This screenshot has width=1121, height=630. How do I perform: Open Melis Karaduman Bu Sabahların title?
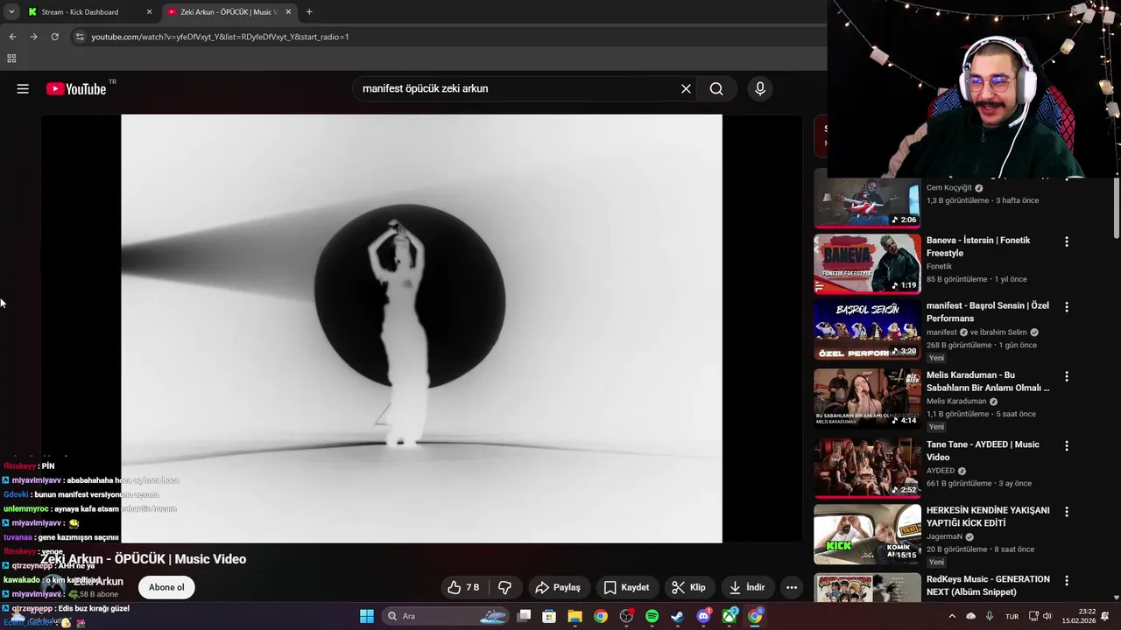point(988,381)
